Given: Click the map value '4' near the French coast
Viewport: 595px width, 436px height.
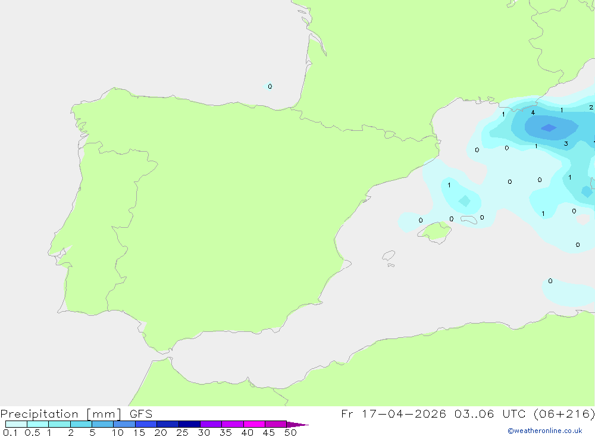Looking at the screenshot, I should pos(533,112).
